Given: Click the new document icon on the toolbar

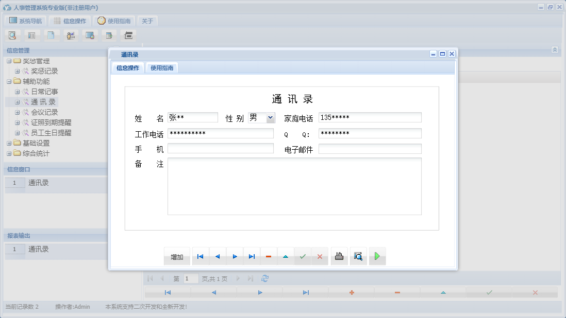Looking at the screenshot, I should (51, 35).
